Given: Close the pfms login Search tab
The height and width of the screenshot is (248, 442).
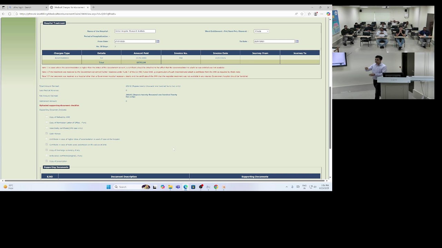Looking at the screenshot, I should pos(46,7).
